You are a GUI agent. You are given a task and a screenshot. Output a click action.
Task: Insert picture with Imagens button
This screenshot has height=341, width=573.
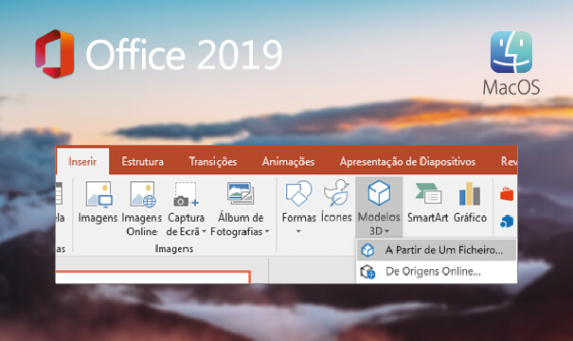click(98, 202)
